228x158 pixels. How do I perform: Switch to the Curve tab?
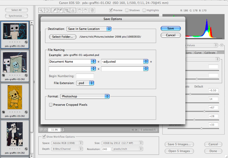pos(198,52)
